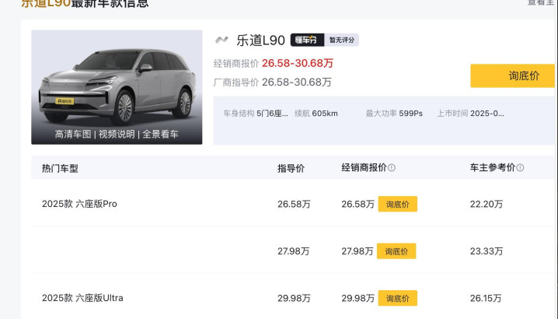Click 询底价 for 六座版Pro row

pyautogui.click(x=398, y=204)
